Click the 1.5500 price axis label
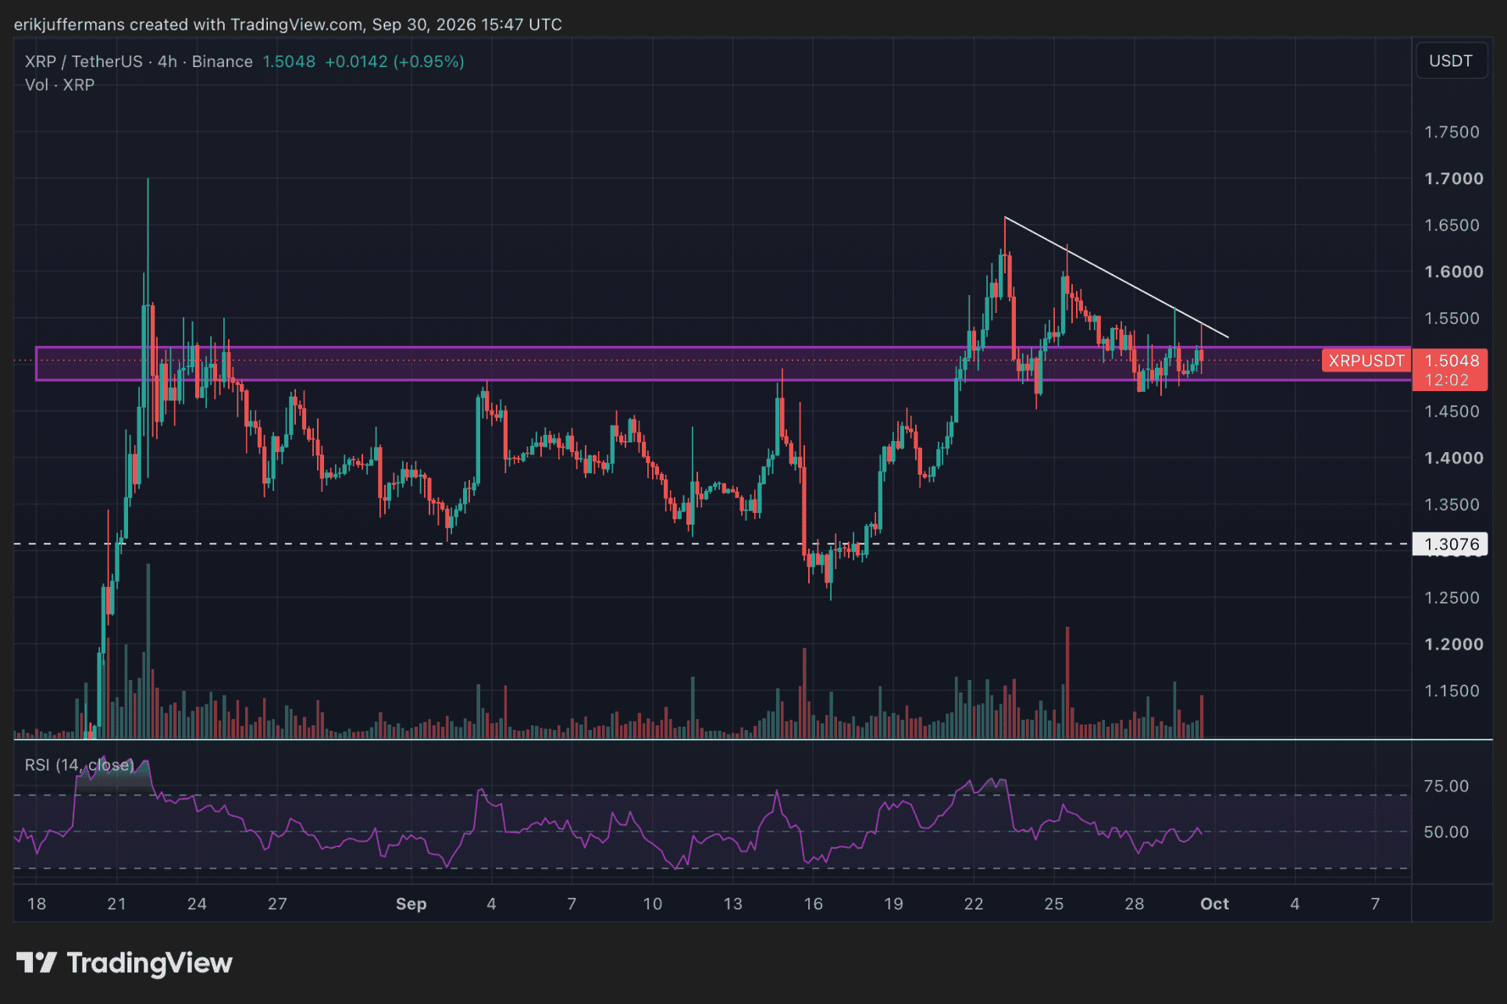Image resolution: width=1507 pixels, height=1004 pixels. tap(1452, 319)
